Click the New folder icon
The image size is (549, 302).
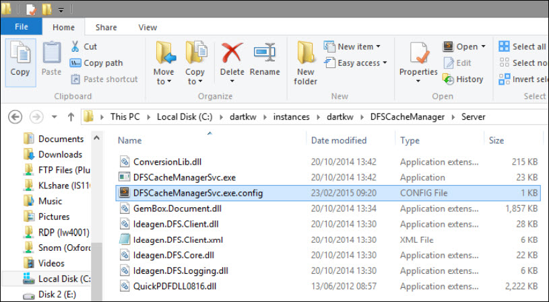tap(306, 52)
